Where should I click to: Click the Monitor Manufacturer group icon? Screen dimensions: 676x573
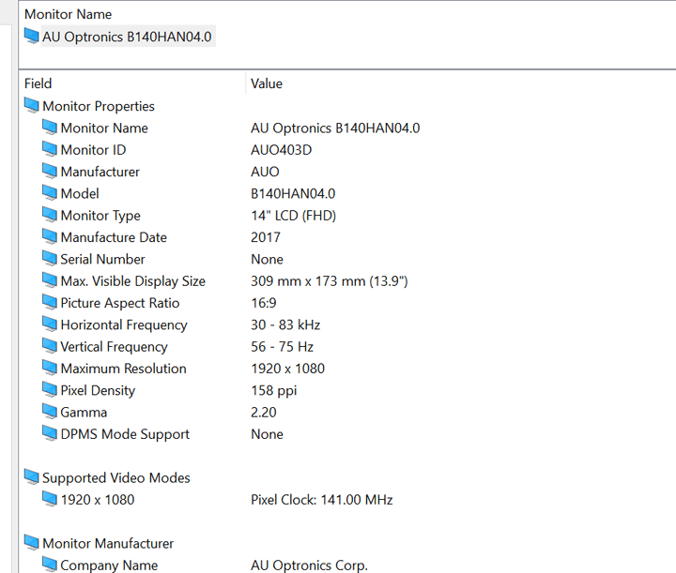pyautogui.click(x=32, y=543)
